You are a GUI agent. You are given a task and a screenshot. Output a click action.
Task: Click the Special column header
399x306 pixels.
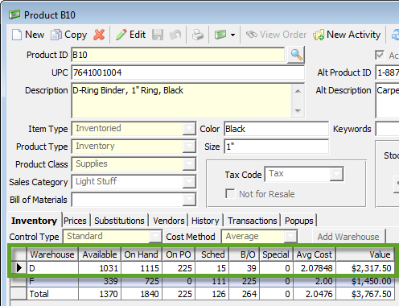click(276, 254)
